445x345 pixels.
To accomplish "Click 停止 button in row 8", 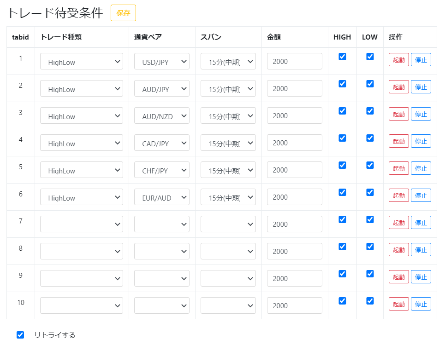I will point(421,250).
